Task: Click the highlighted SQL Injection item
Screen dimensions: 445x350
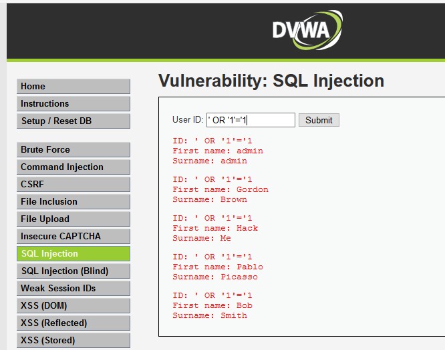Action: (73, 253)
